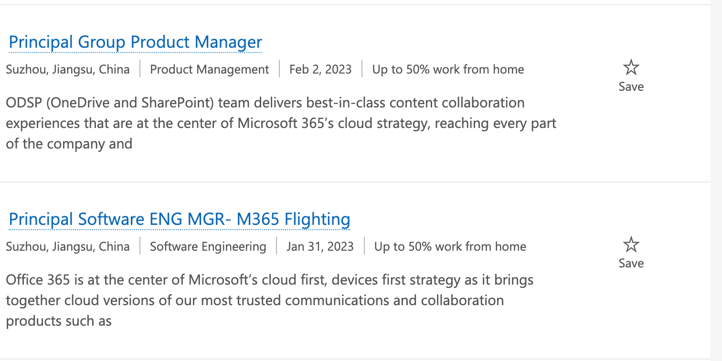Select the Software Engineering category text
This screenshot has width=722, height=361.
(x=208, y=246)
